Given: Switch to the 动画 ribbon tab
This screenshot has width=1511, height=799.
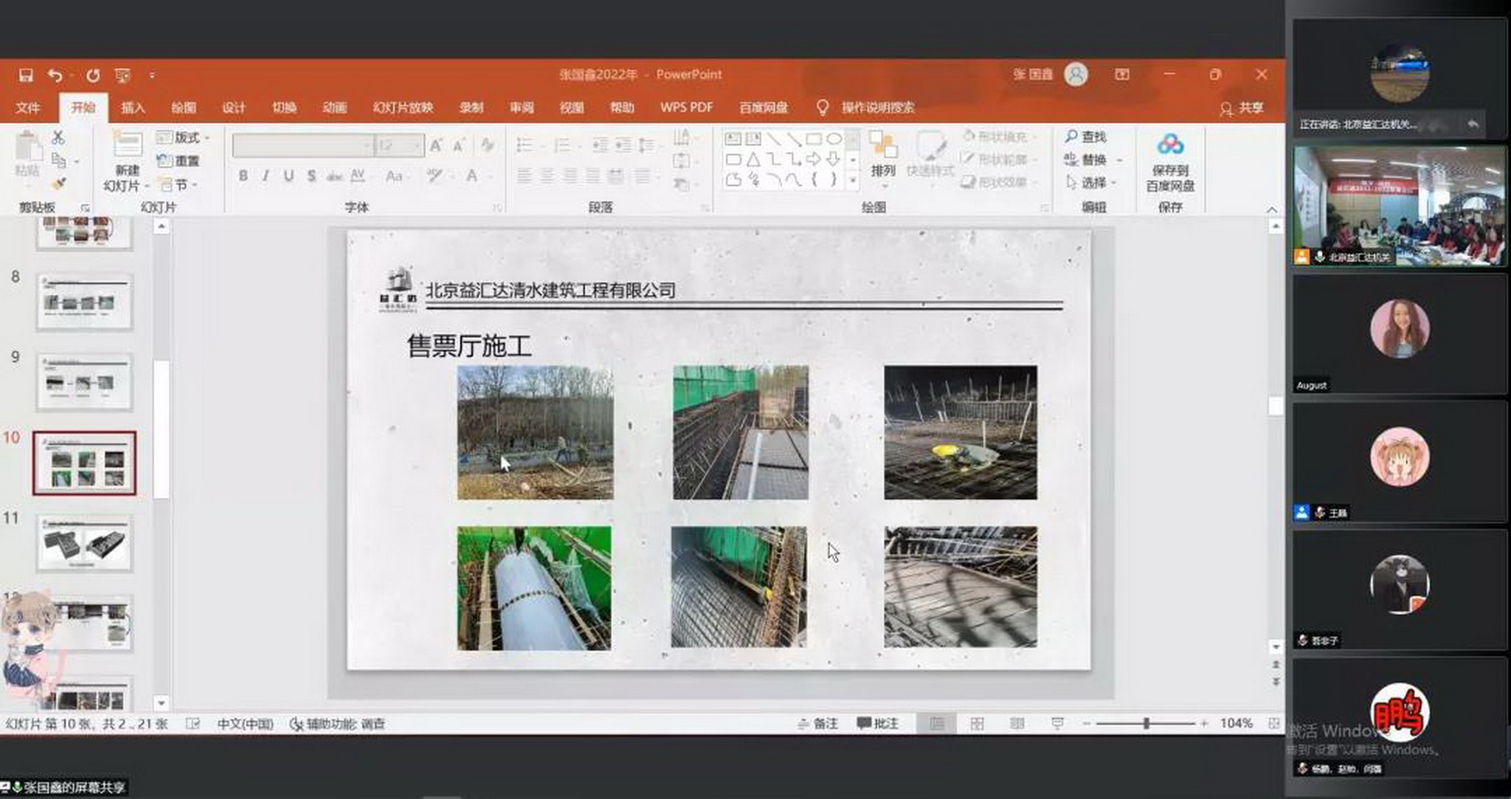Looking at the screenshot, I should click(335, 108).
